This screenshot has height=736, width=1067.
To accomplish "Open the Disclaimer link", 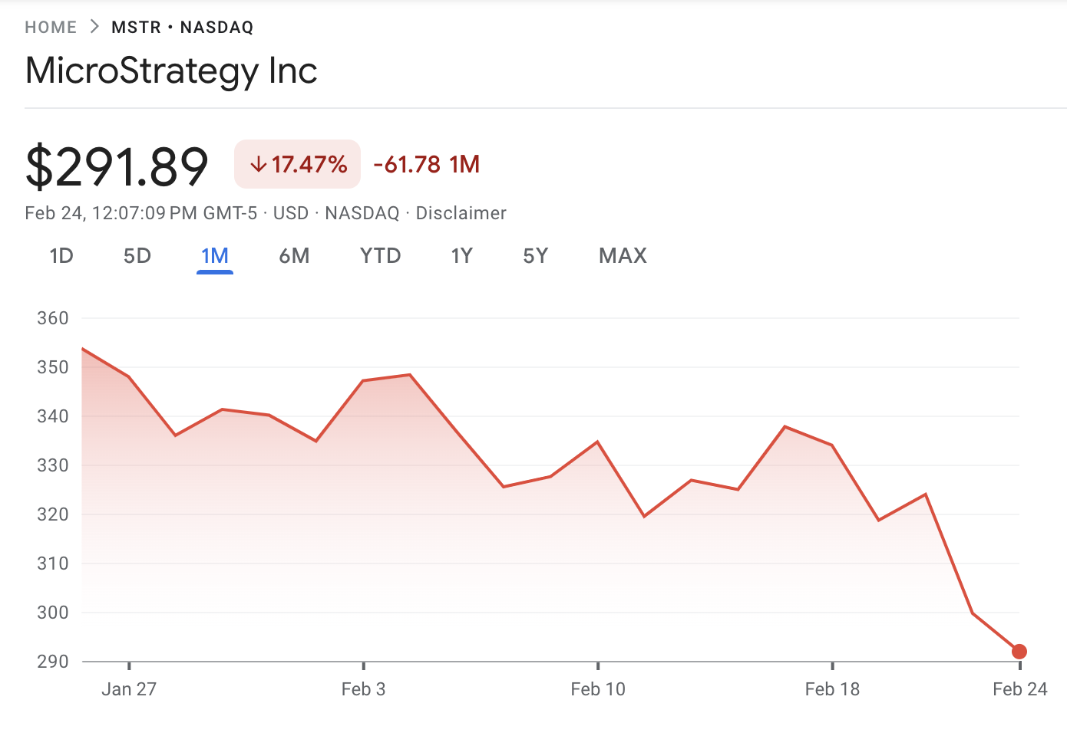I will coord(461,213).
